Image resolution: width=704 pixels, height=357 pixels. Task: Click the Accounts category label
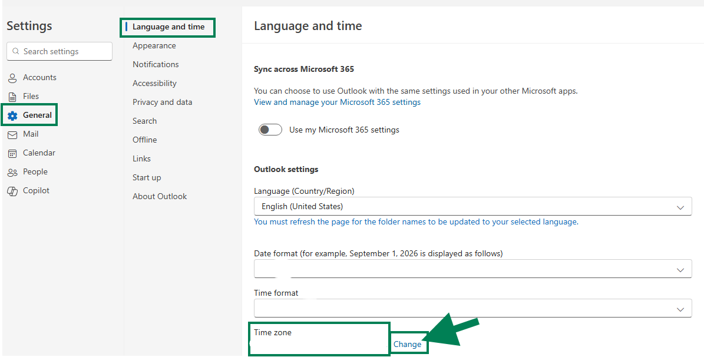pos(39,78)
